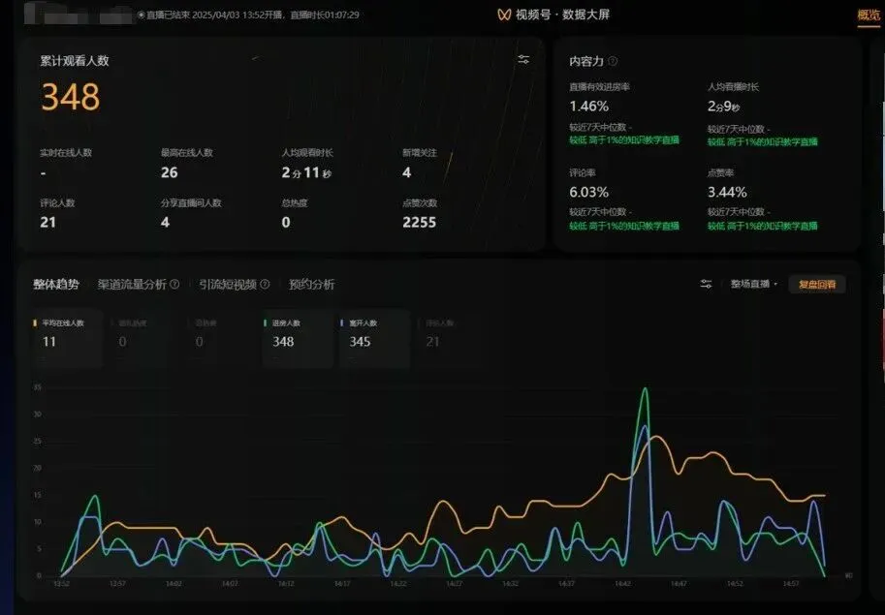Switch to the 渠道流量分析 tab

[x=132, y=284]
